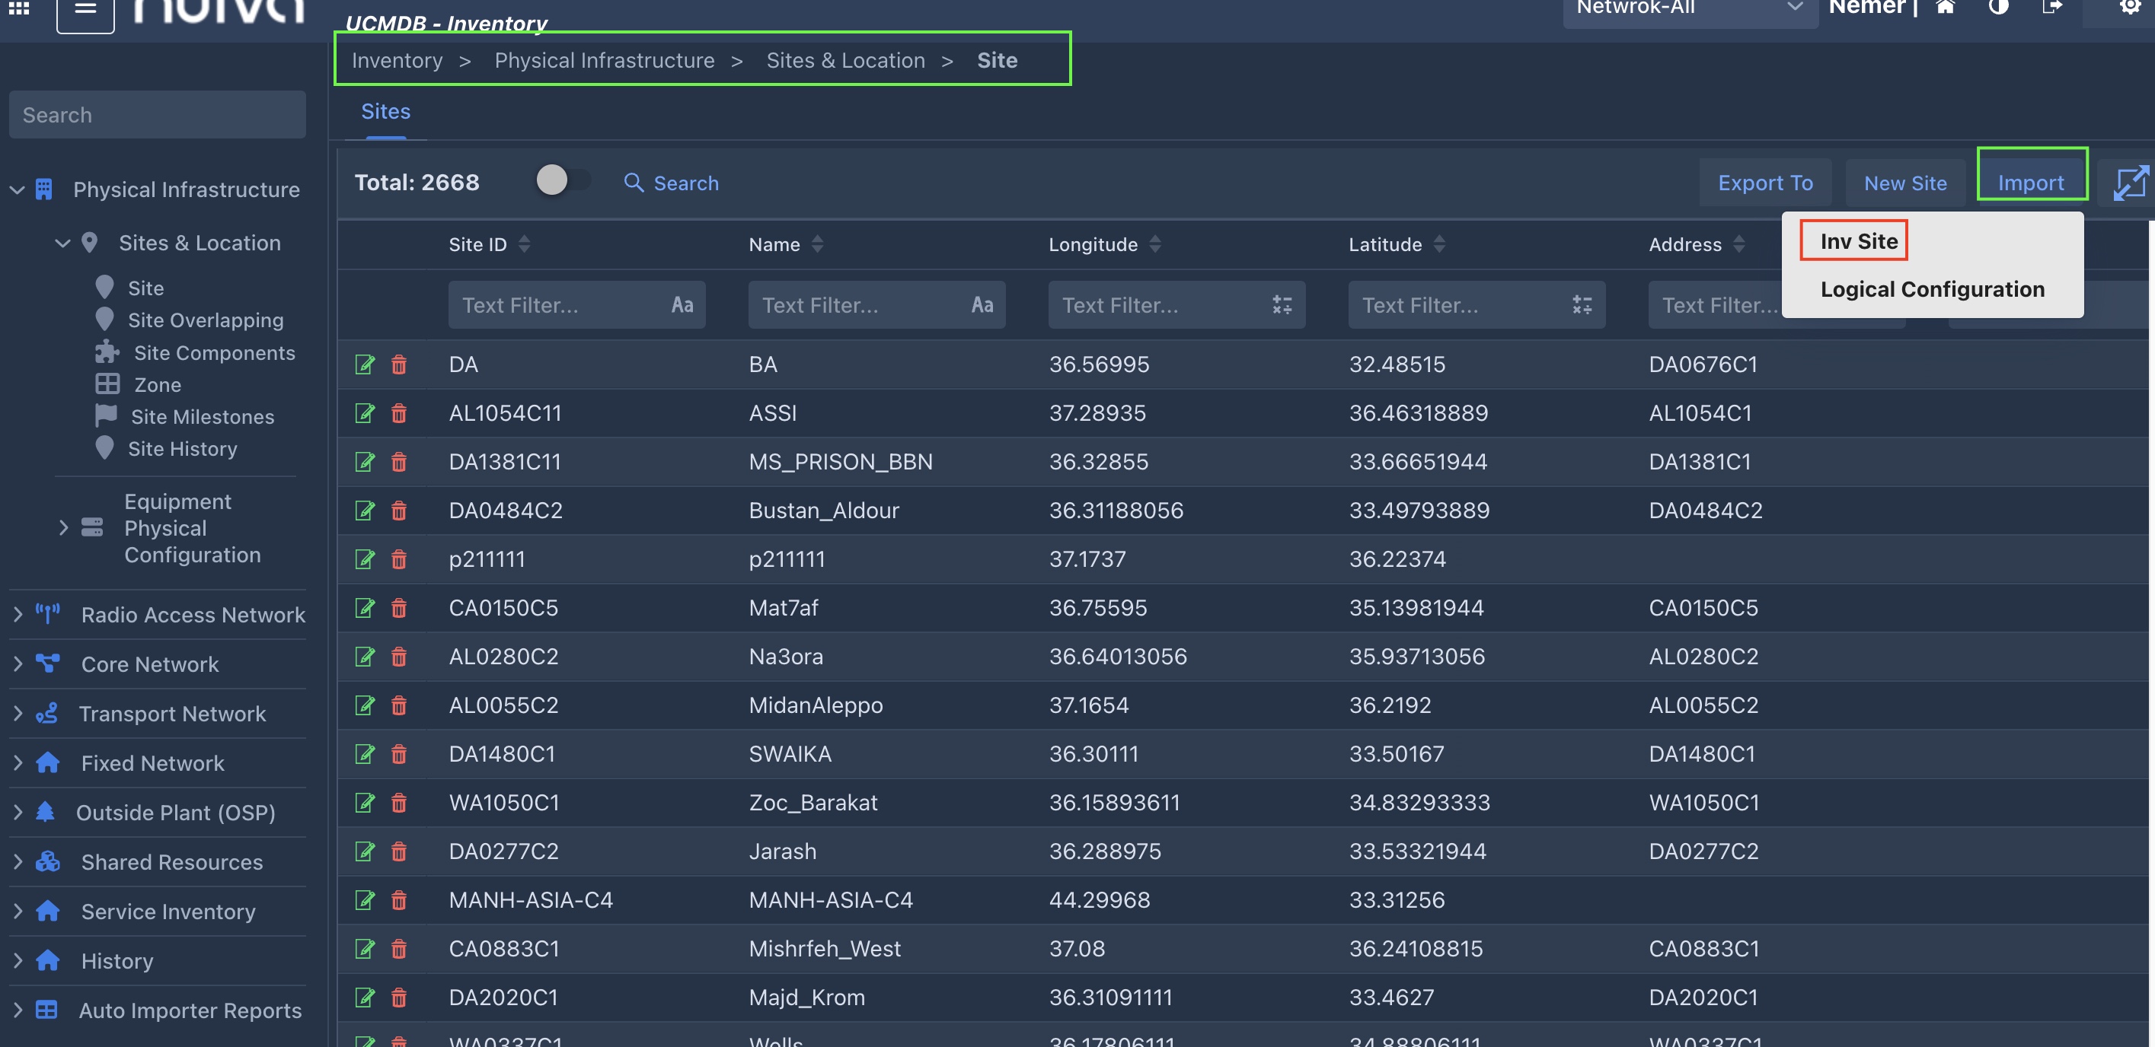The image size is (2155, 1047).
Task: Click the Export To button
Action: pos(1764,183)
